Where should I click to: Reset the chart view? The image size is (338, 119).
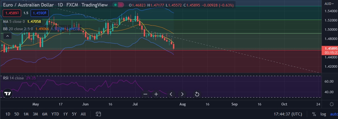pos(197,94)
